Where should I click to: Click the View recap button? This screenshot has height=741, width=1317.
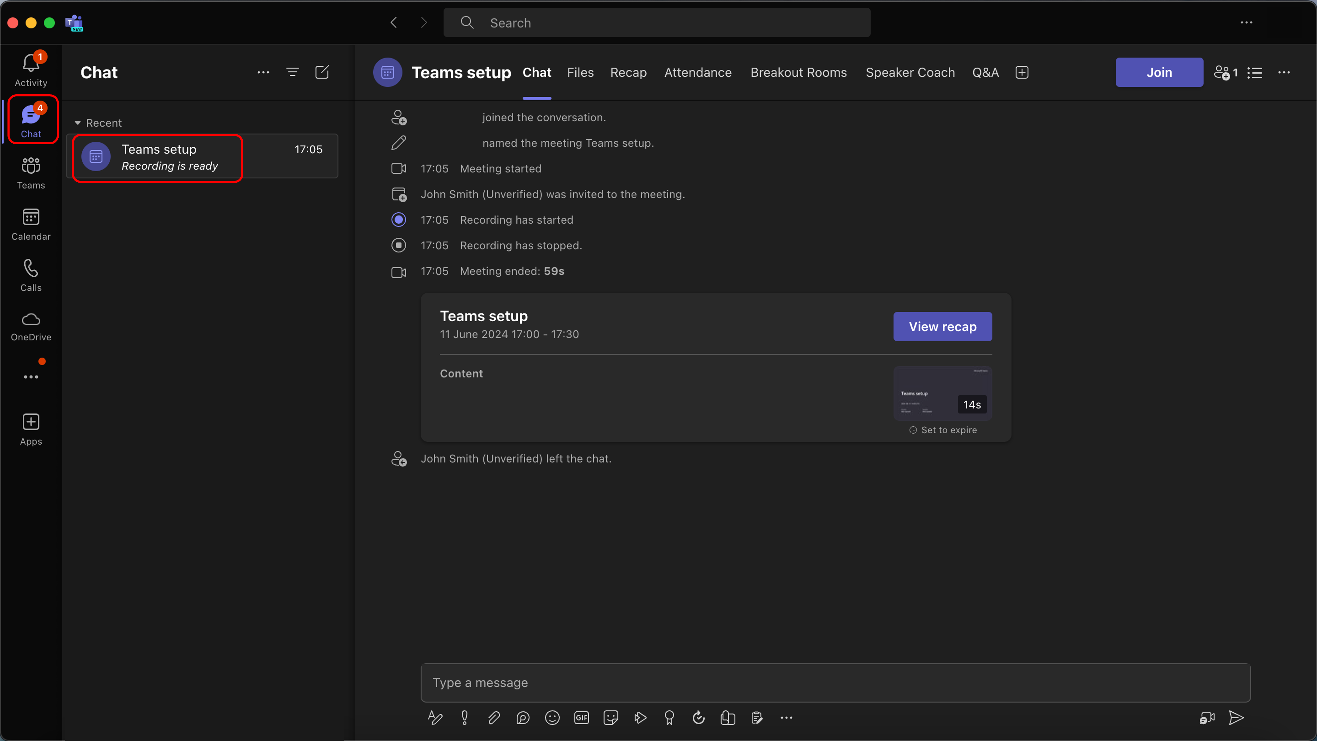point(942,326)
